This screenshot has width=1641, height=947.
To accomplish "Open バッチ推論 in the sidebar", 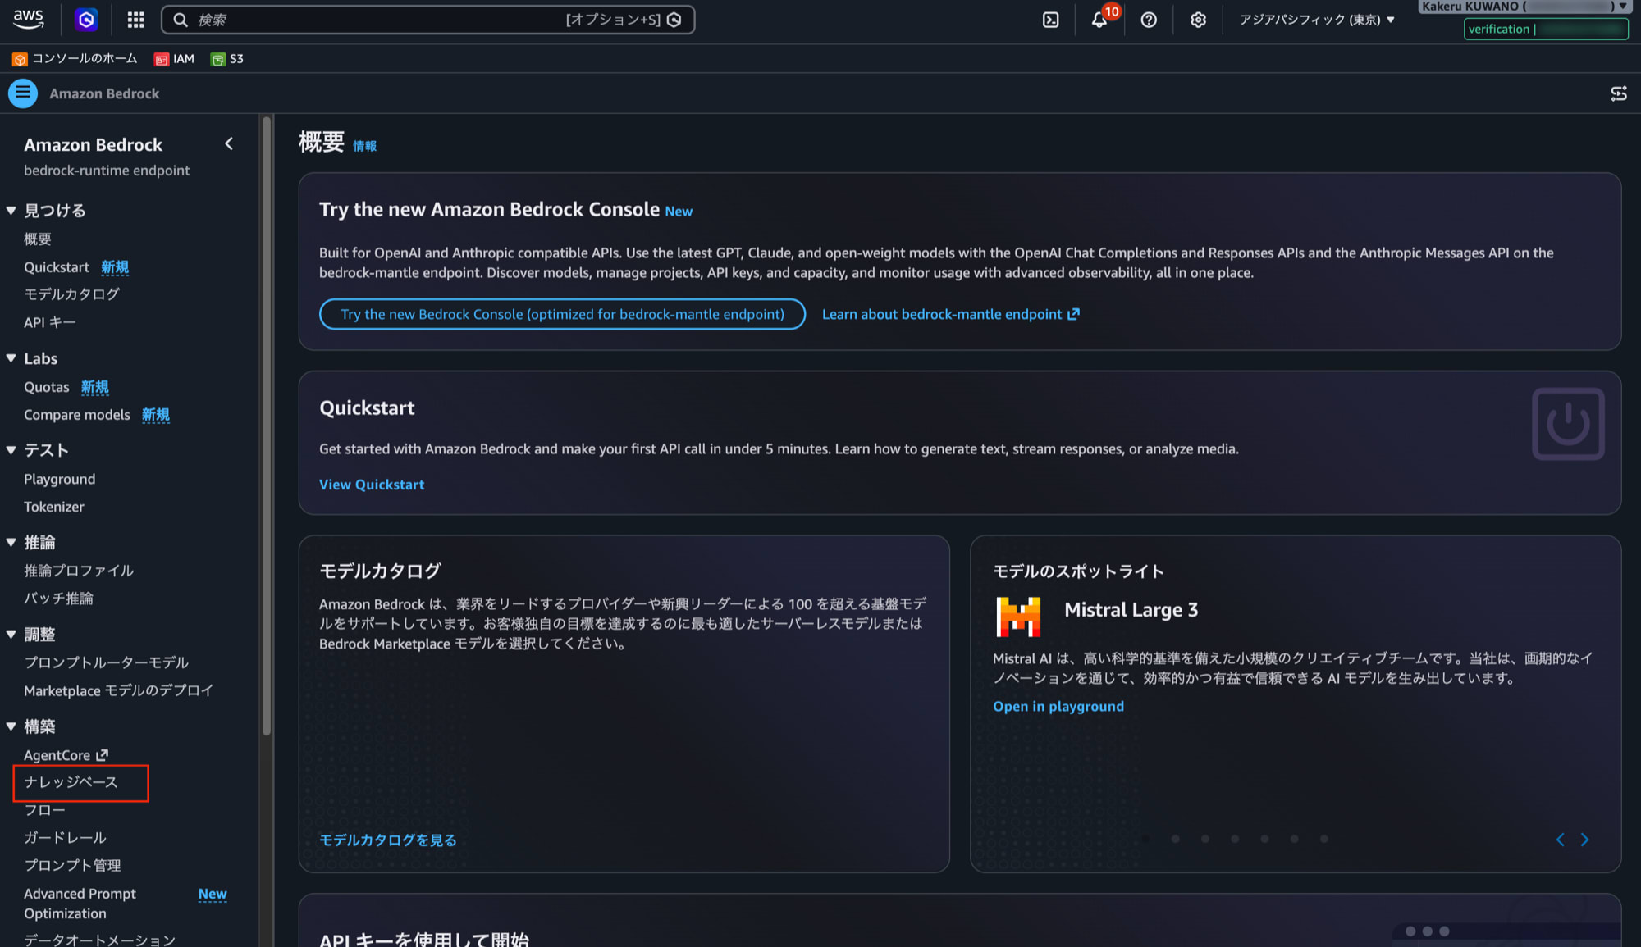I will click(58, 599).
